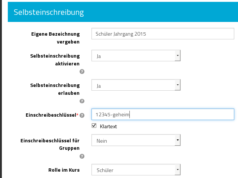This screenshot has height=178, width=238.
Task: Click help icon beside Einschreibeschlüssel label
Action: pos(82,116)
